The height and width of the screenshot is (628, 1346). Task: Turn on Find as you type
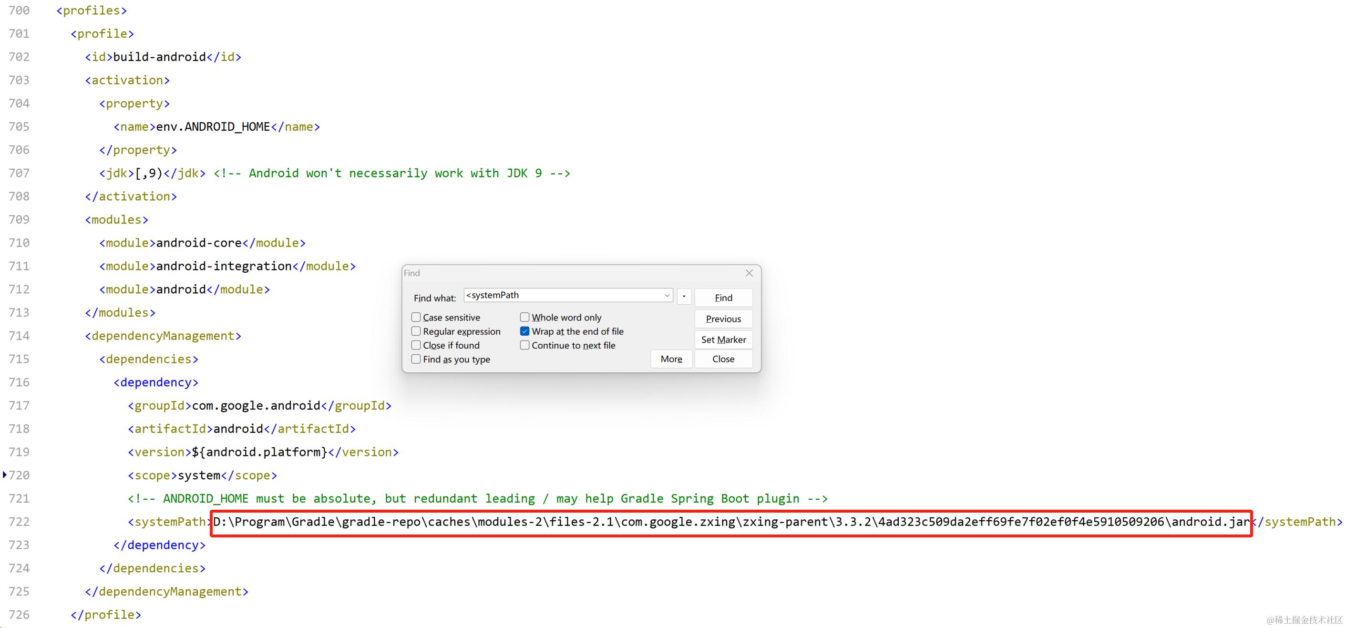(416, 360)
